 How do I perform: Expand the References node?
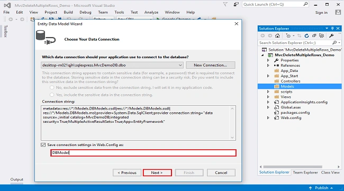(268, 66)
